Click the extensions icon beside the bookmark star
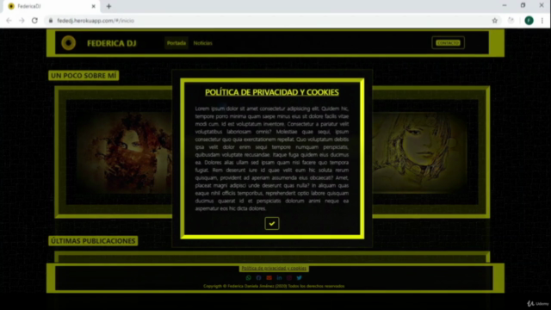The image size is (551, 310). [x=511, y=21]
